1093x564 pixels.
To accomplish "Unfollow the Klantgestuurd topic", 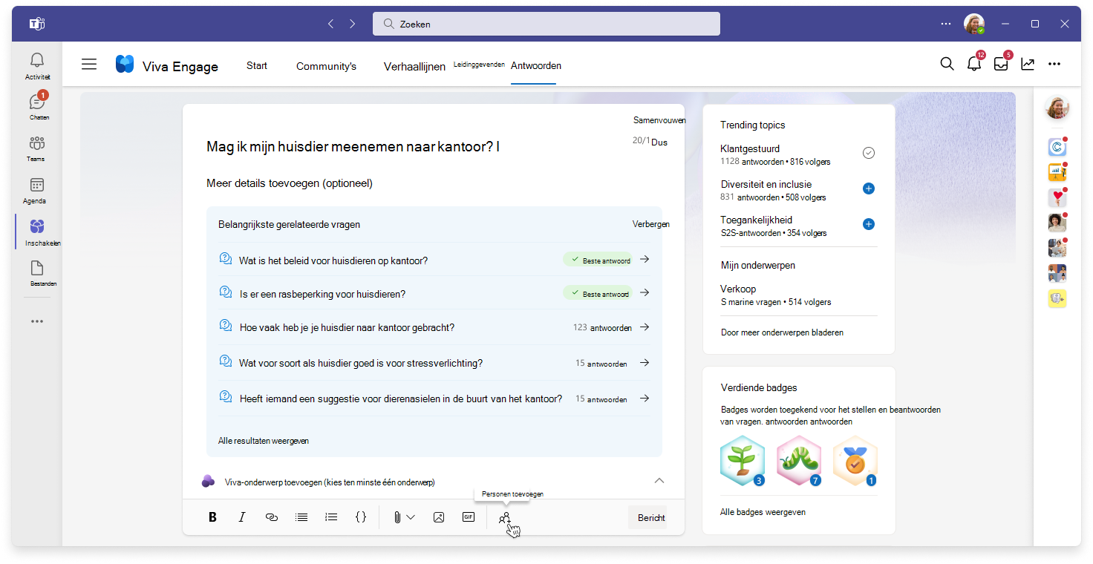I will pos(869,153).
